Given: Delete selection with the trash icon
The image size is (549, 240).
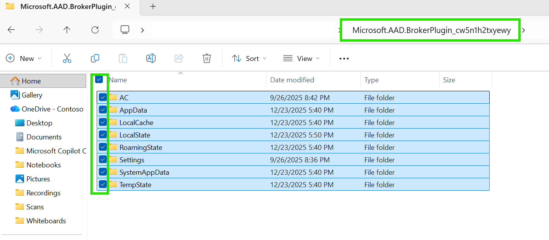Looking at the screenshot, I should (207, 59).
